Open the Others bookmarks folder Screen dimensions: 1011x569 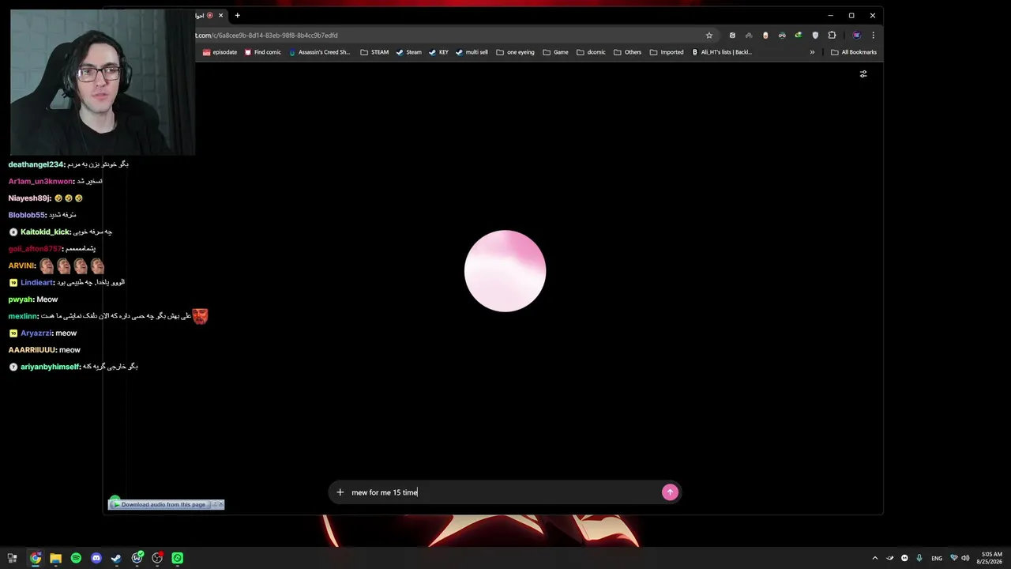[627, 52]
